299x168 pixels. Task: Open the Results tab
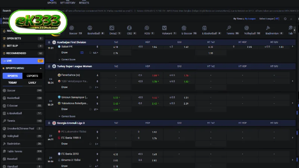coord(84,2)
